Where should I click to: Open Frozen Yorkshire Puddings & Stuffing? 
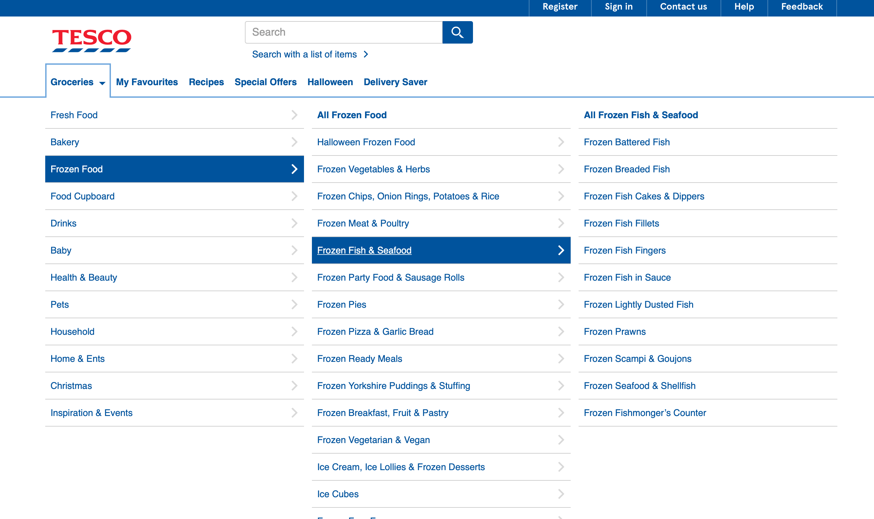[x=441, y=386]
